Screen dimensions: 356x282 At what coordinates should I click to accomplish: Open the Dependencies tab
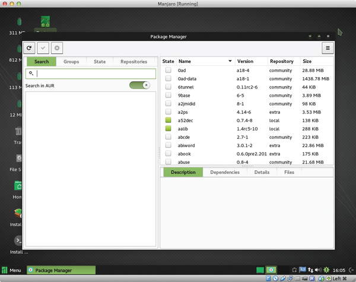225,172
